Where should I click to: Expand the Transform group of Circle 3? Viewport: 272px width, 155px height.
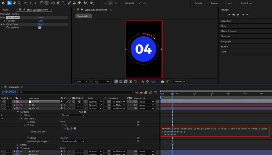point(18,148)
